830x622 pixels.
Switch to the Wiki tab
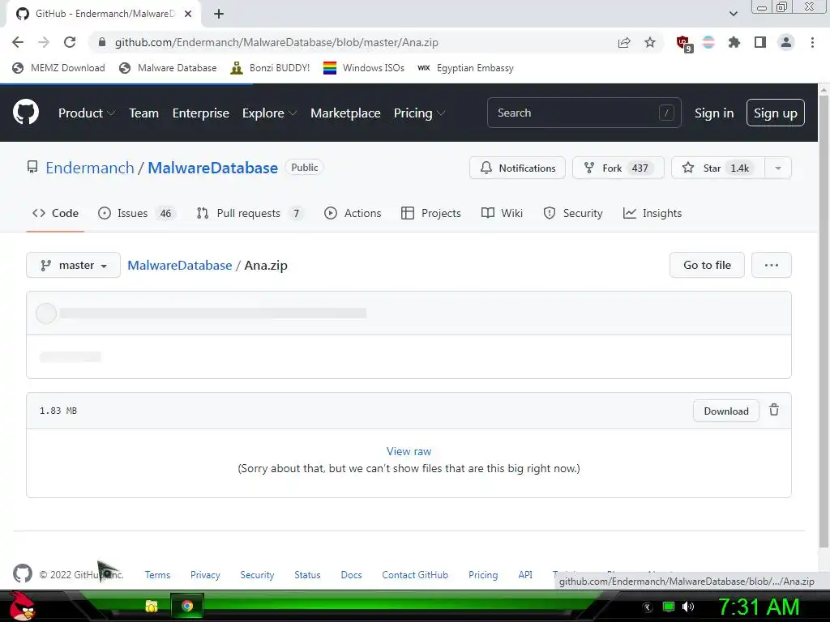(x=502, y=213)
